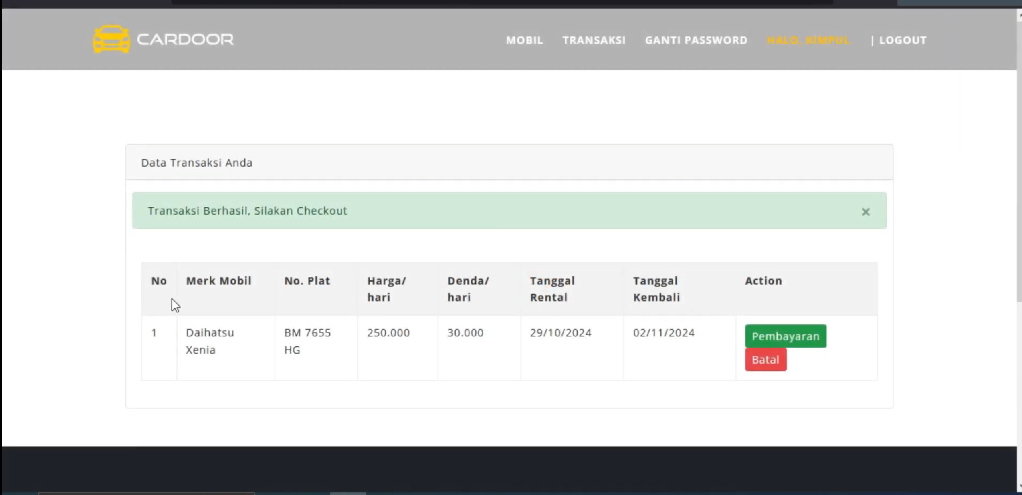Image resolution: width=1022 pixels, height=495 pixels.
Task: Click rental date 29/10/2024
Action: [561, 333]
